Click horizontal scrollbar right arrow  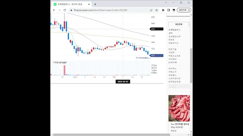coord(188,135)
